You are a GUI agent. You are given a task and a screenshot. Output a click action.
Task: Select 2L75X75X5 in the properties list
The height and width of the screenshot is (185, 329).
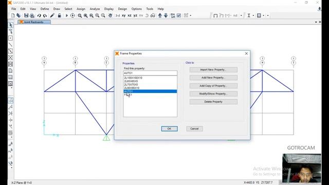[150, 84]
